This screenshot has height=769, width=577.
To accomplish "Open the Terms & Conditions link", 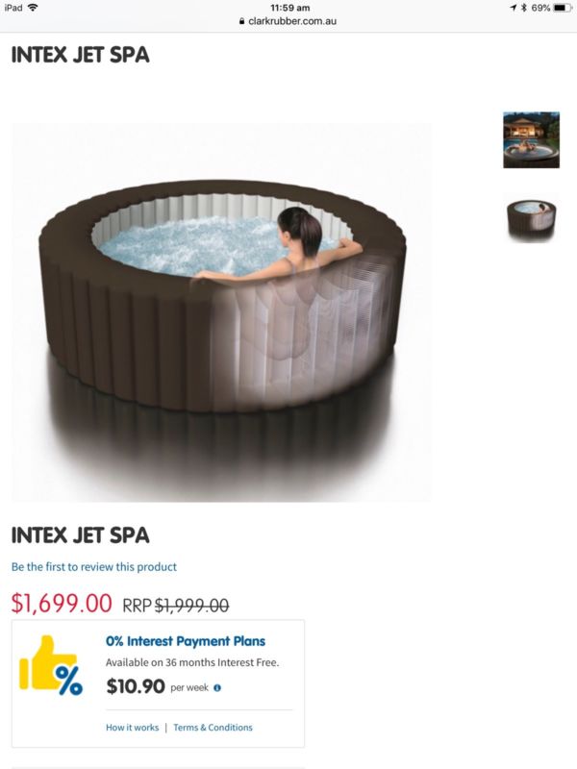I will coord(213,728).
